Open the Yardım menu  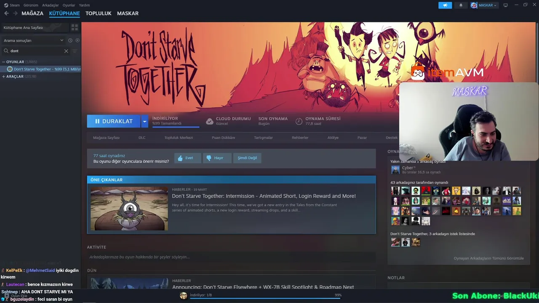(x=84, y=5)
